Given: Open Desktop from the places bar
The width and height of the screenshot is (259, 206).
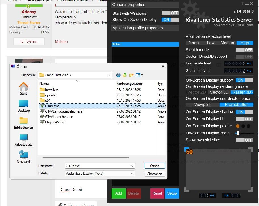Looking at the screenshot, I should pyautogui.click(x=24, y=106).
